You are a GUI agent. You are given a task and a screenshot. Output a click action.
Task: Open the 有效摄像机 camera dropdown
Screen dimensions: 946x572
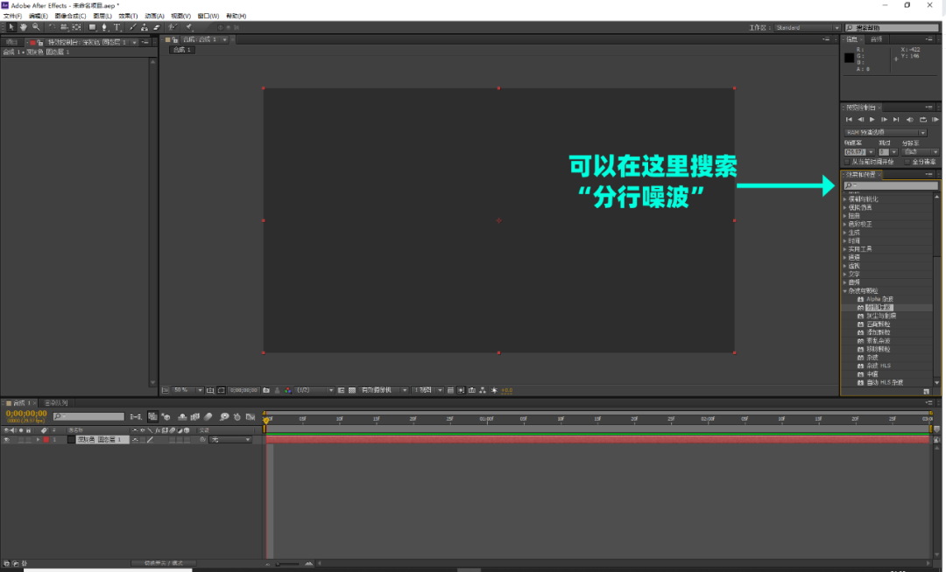(x=383, y=390)
